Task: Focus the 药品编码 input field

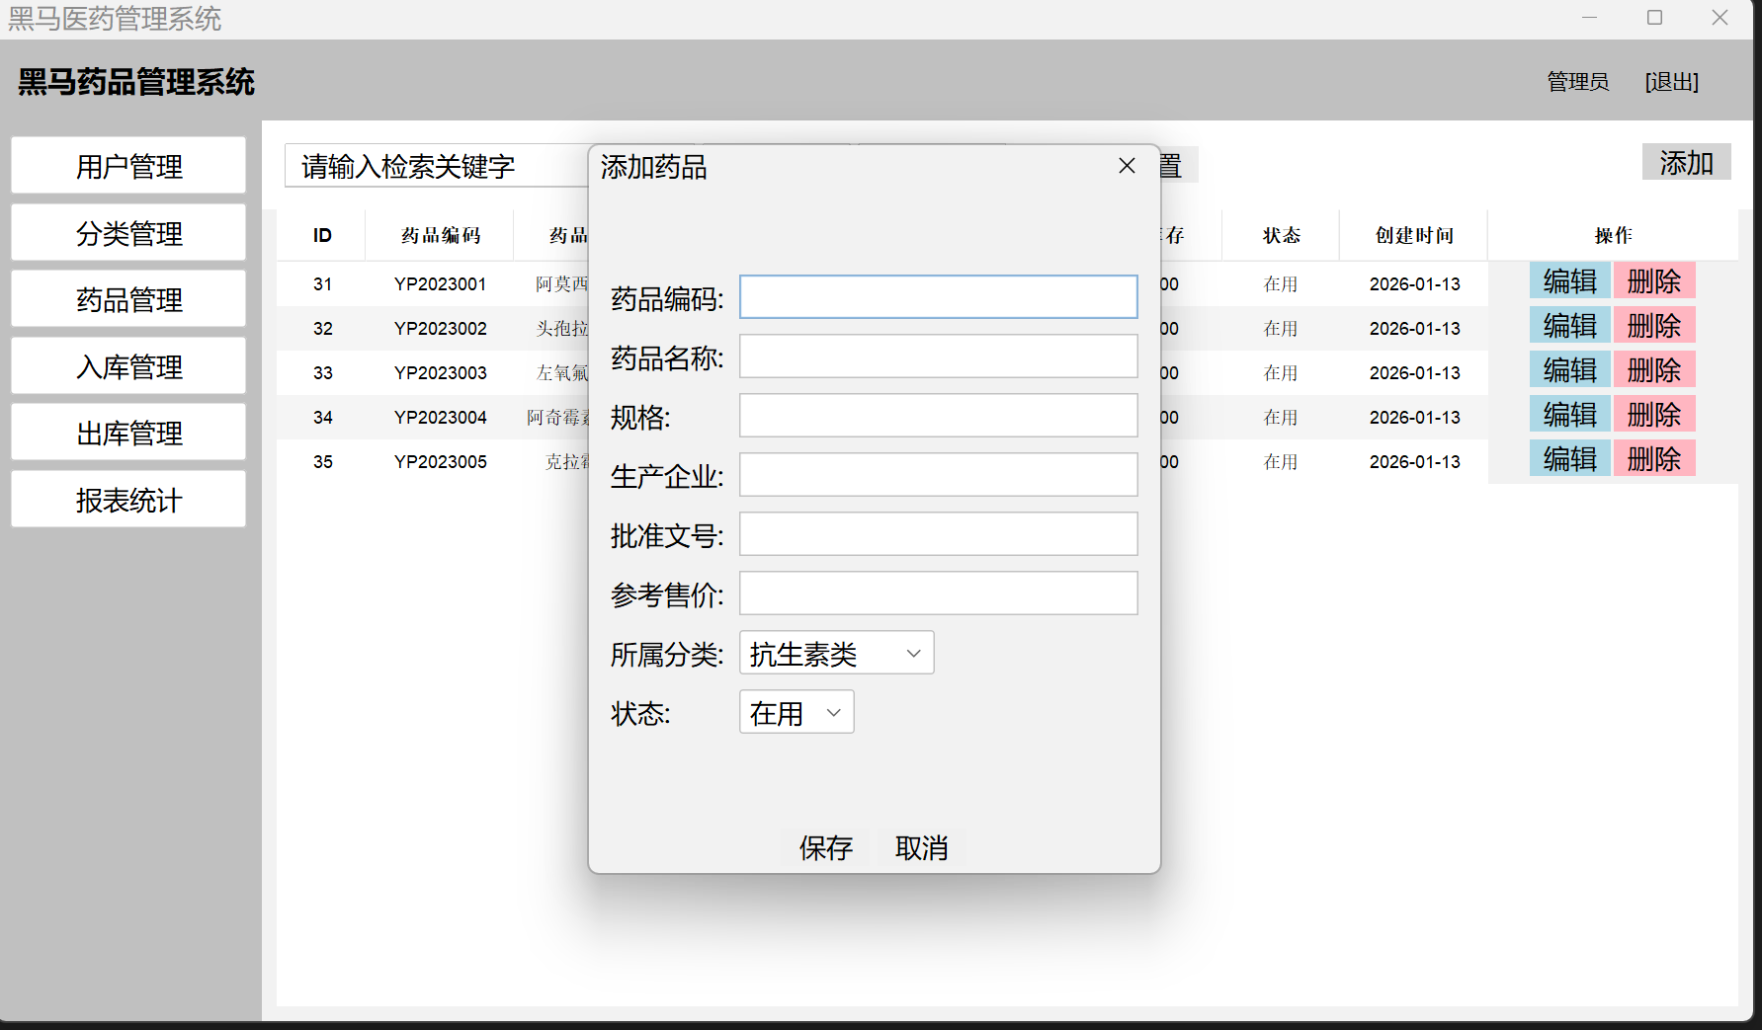Action: [938, 297]
